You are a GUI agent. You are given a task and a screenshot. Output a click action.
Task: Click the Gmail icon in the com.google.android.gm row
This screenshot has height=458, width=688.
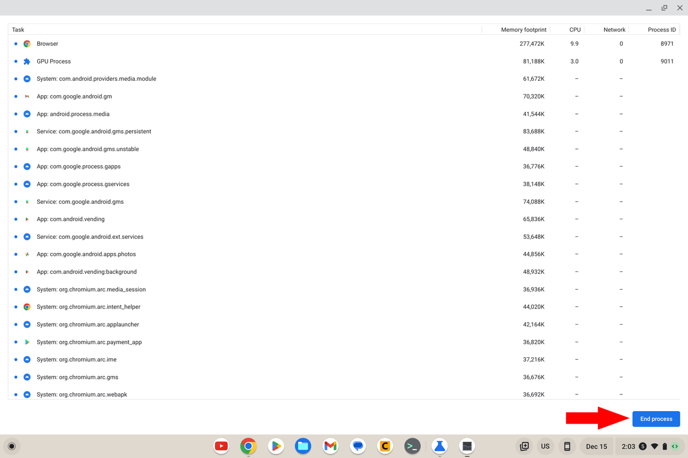(x=27, y=96)
